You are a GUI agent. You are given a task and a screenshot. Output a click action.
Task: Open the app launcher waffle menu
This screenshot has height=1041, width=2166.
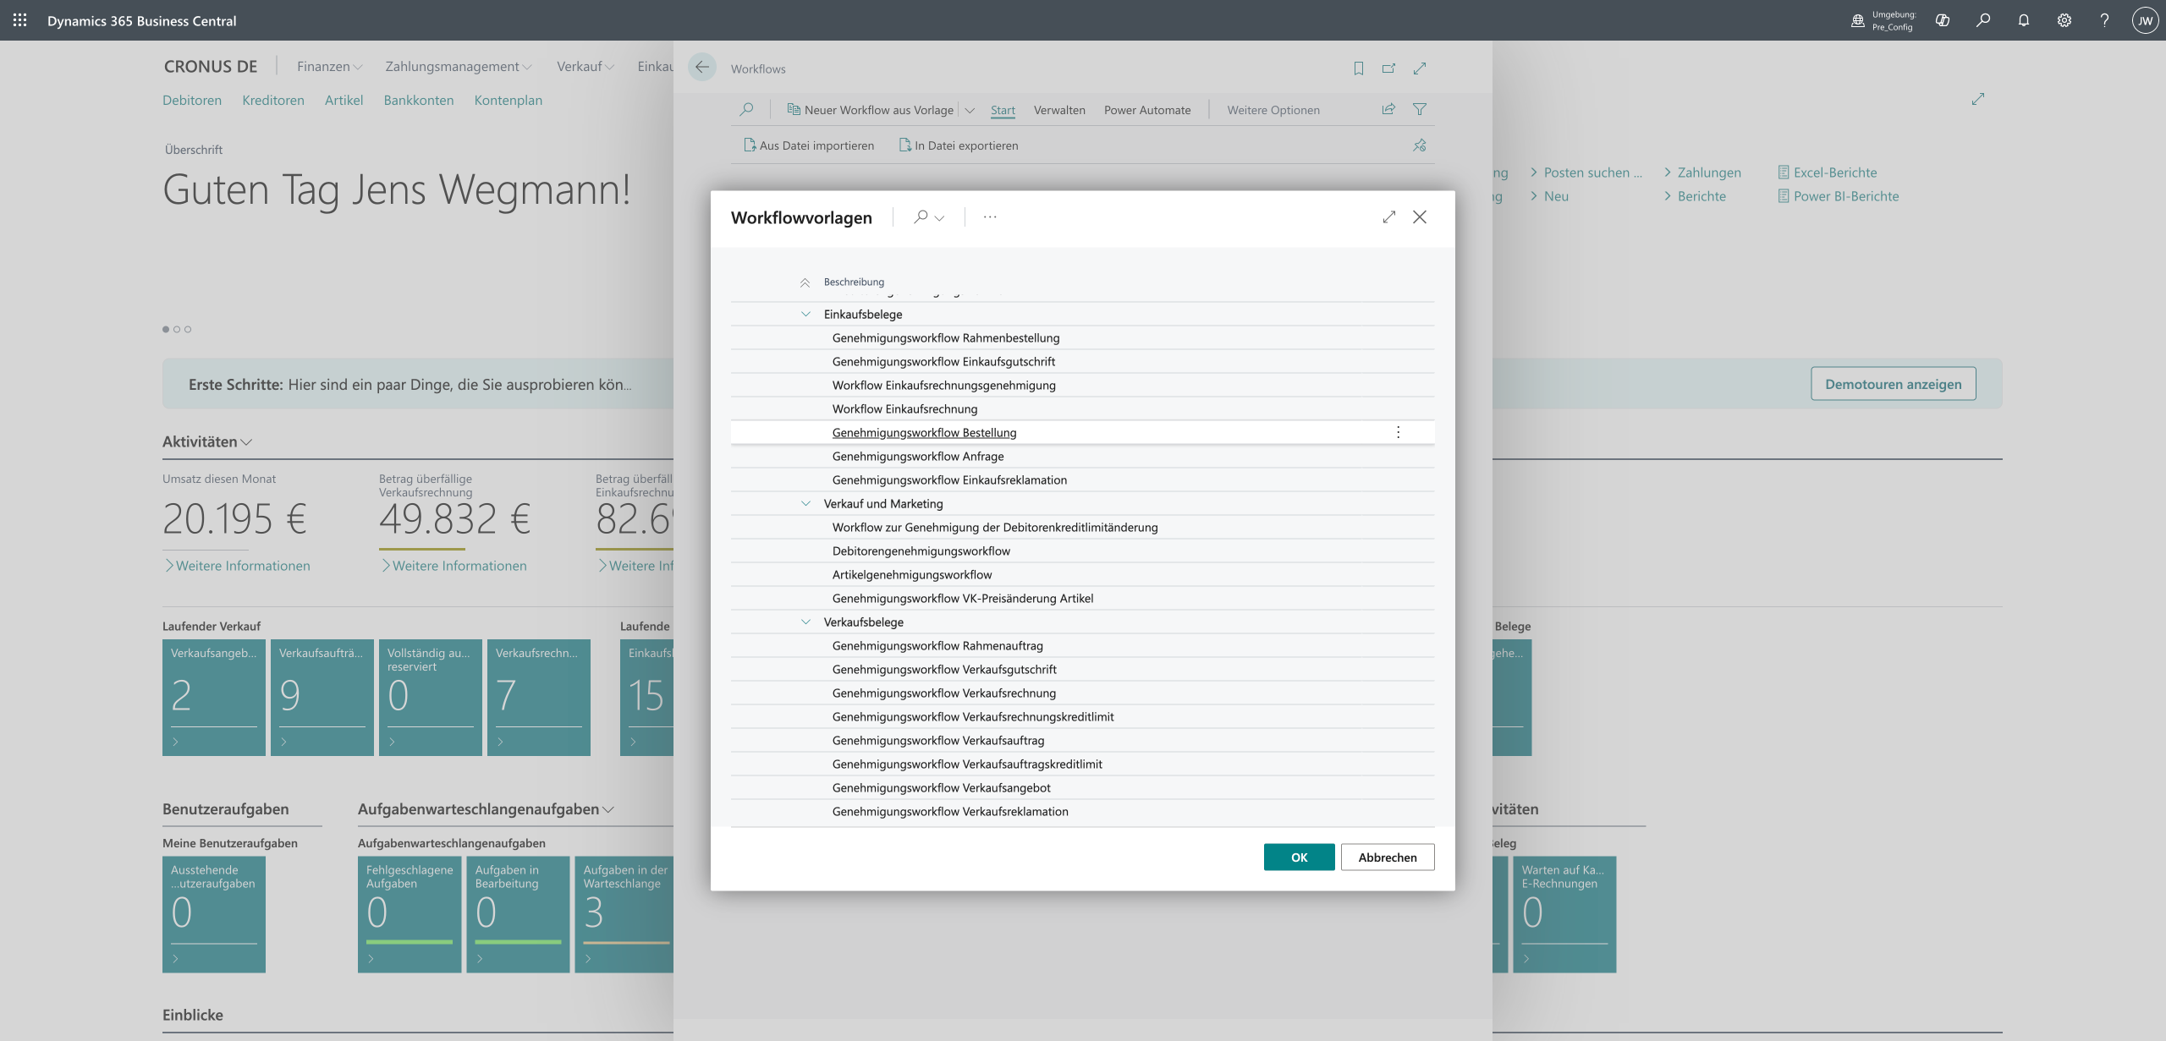click(x=19, y=20)
